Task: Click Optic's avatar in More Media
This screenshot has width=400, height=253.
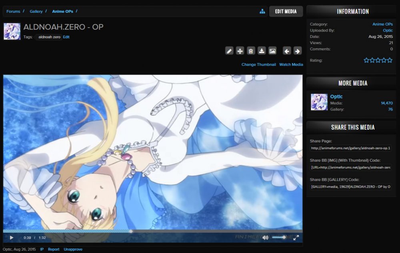Action: pos(319,102)
